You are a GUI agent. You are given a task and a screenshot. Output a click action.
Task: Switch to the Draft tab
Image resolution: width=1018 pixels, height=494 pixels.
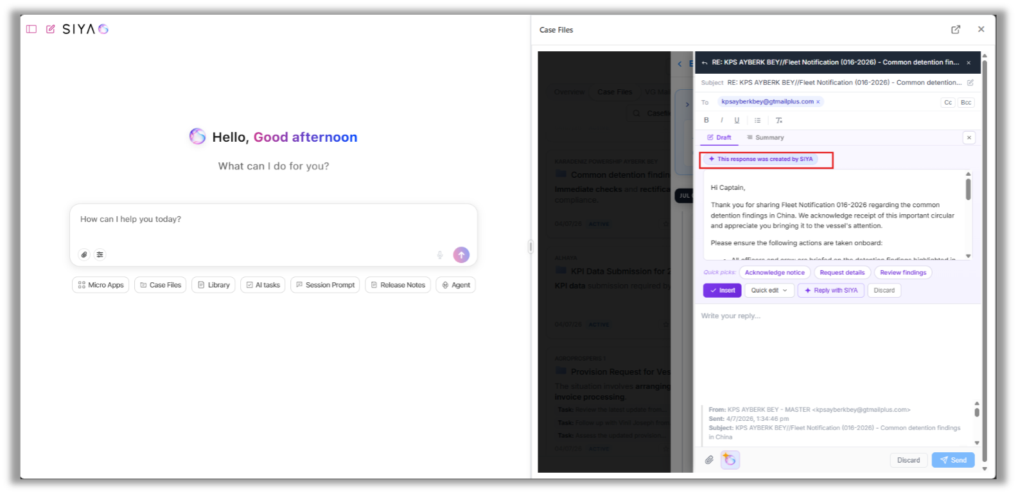(719, 138)
